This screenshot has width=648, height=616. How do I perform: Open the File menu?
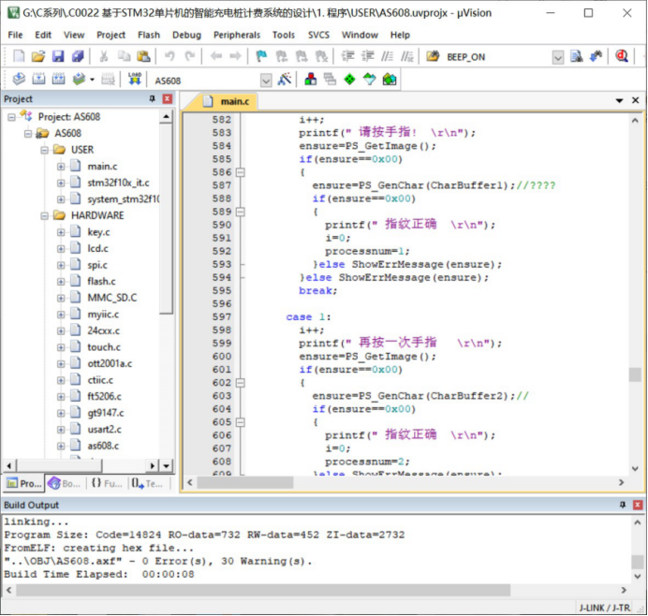[x=15, y=36]
